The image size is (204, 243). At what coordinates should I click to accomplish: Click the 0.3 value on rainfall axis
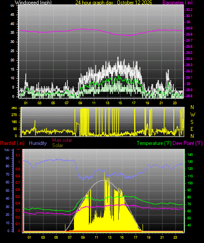click(x=18, y=211)
